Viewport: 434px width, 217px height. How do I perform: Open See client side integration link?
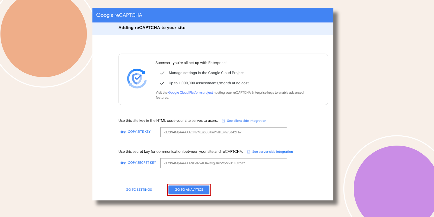(x=246, y=121)
